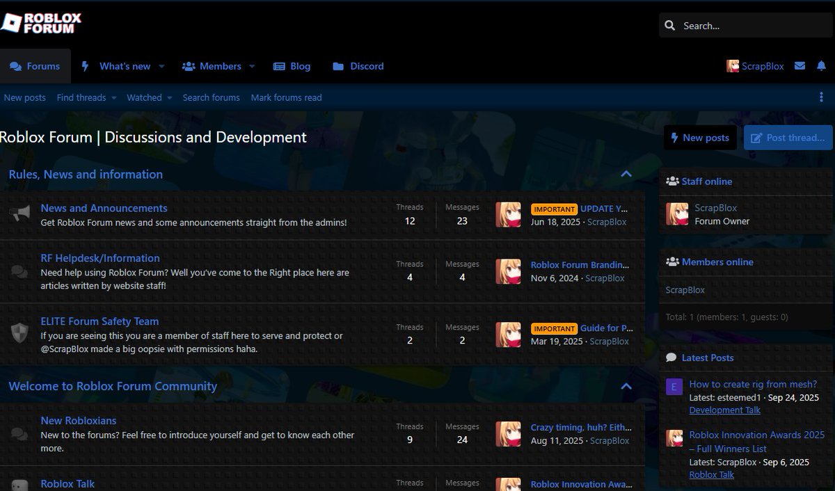
Task: Open the Rules, News and information category title
Action: pyautogui.click(x=86, y=175)
